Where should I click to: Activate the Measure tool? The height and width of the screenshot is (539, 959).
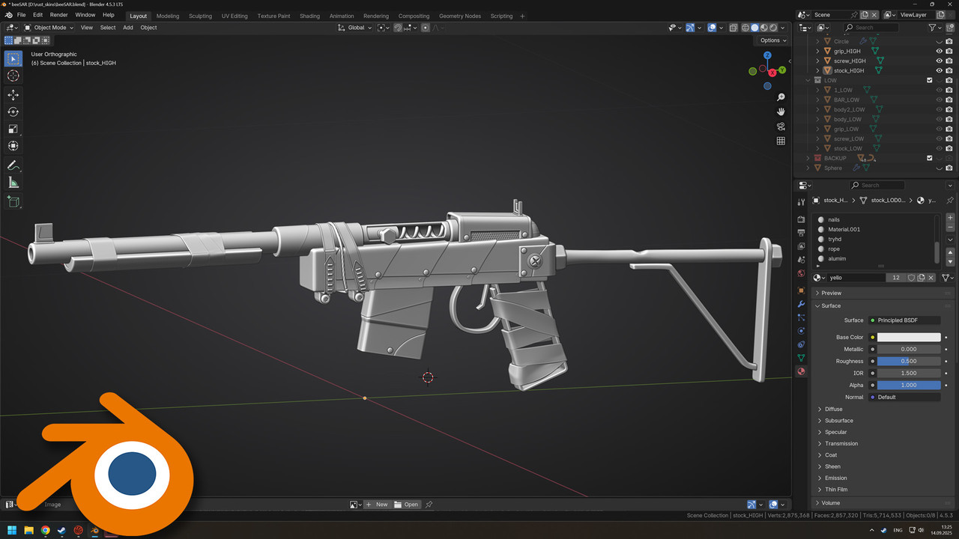(x=13, y=182)
